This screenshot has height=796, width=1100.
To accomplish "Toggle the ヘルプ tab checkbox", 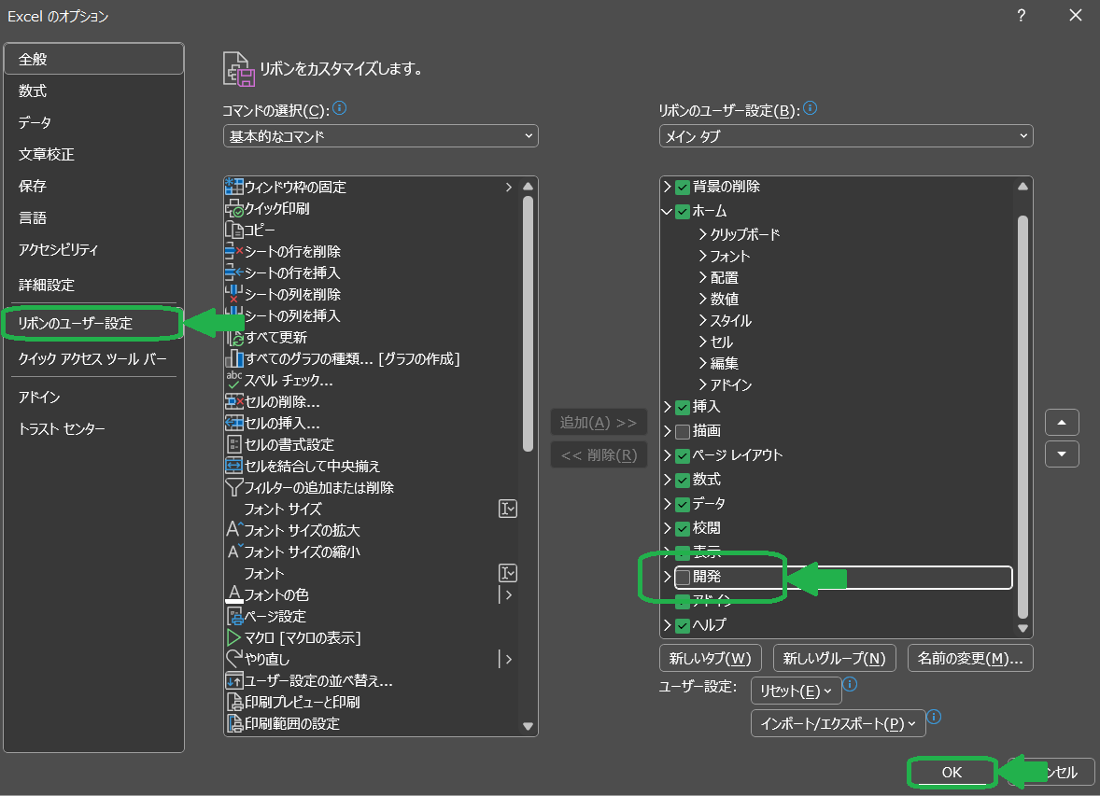I will point(683,625).
